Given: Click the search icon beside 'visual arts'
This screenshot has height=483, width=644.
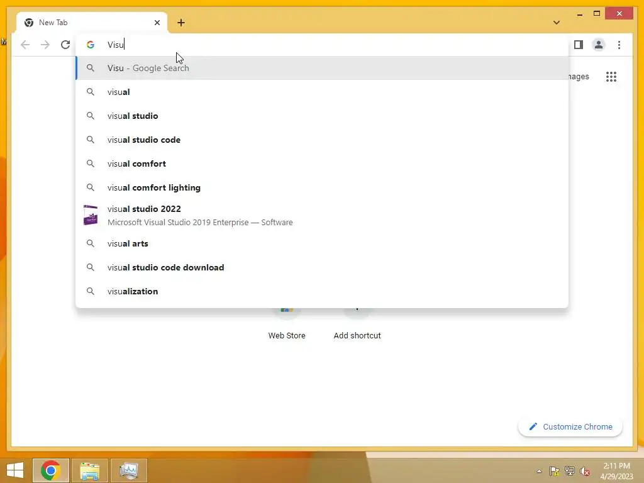Looking at the screenshot, I should coord(91,243).
